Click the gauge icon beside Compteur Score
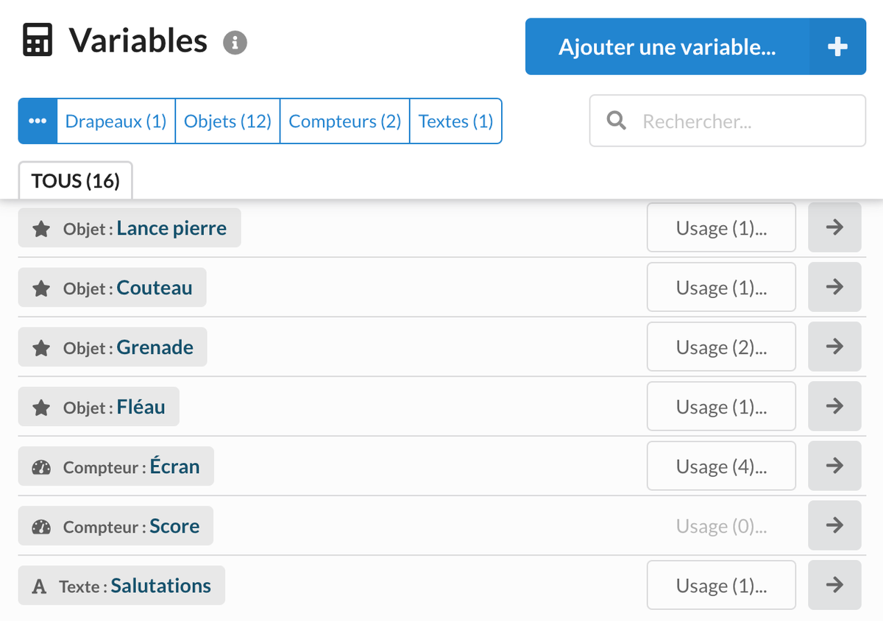Screen dimensions: 883x621 (40, 525)
